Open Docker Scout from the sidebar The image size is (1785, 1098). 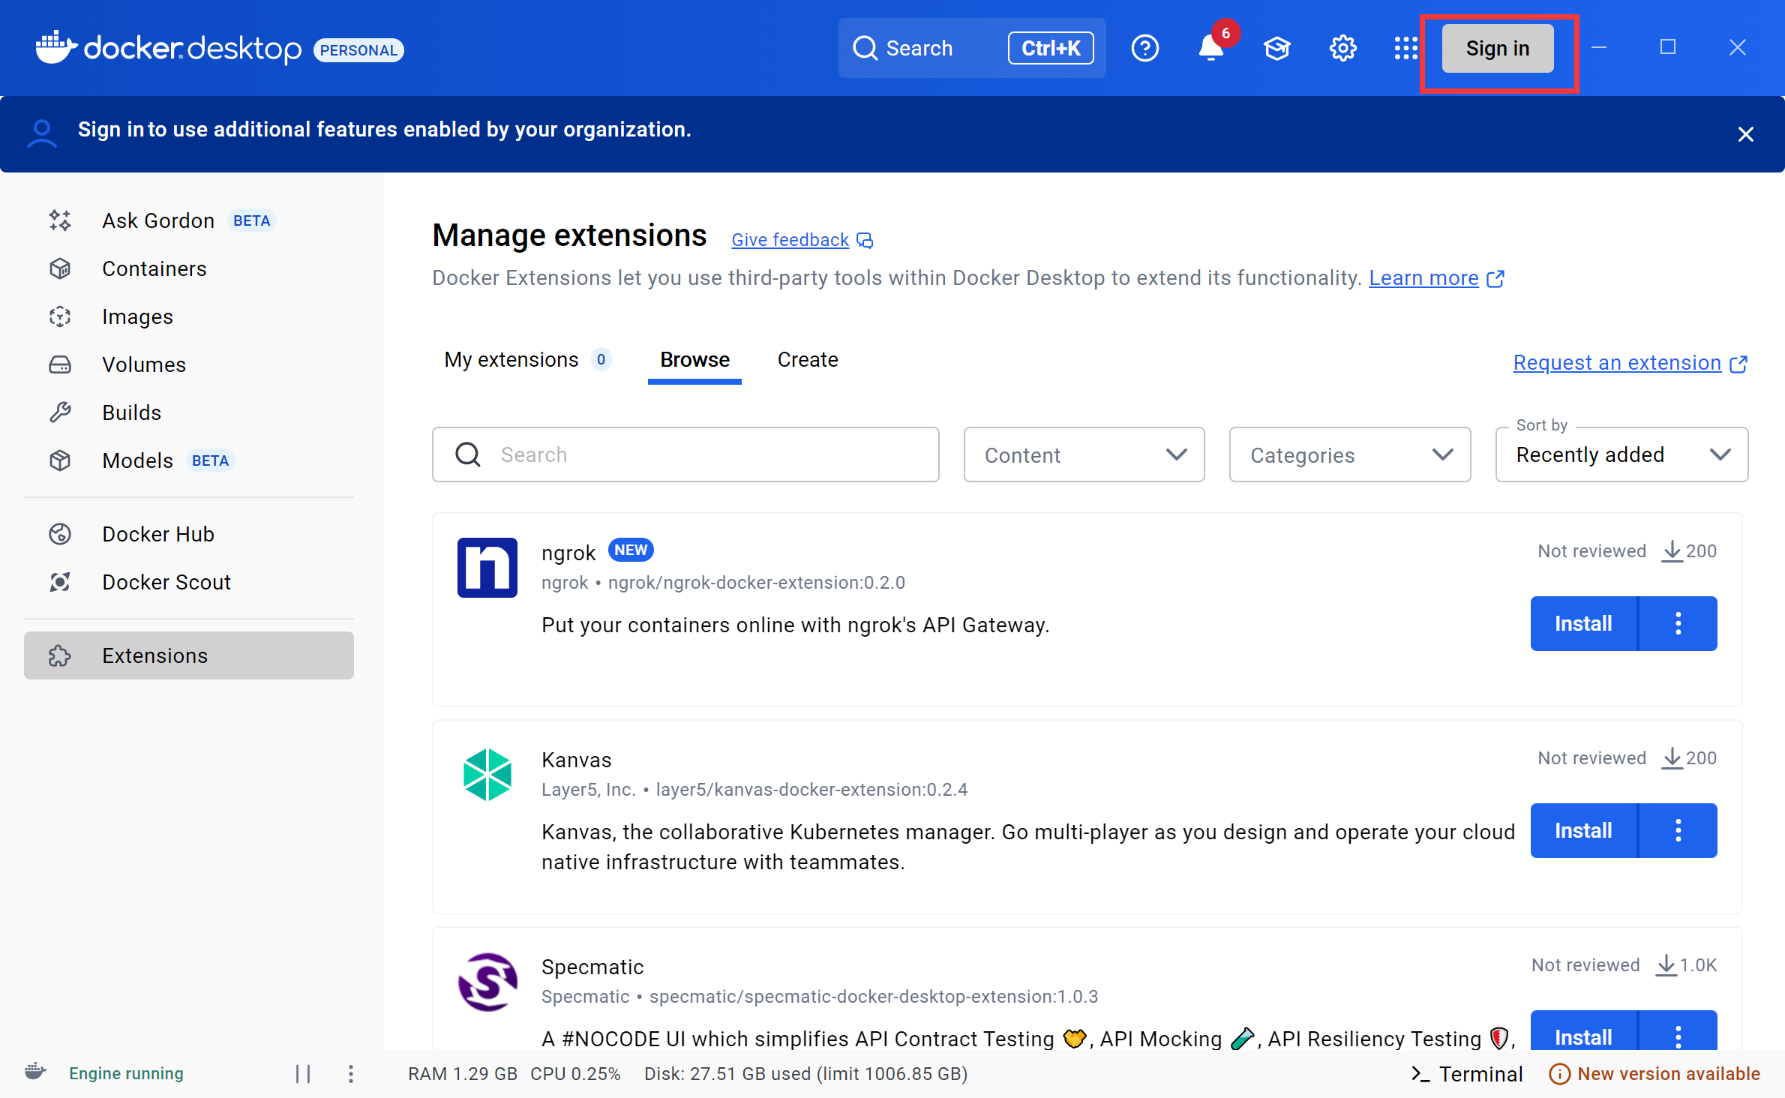point(166,581)
